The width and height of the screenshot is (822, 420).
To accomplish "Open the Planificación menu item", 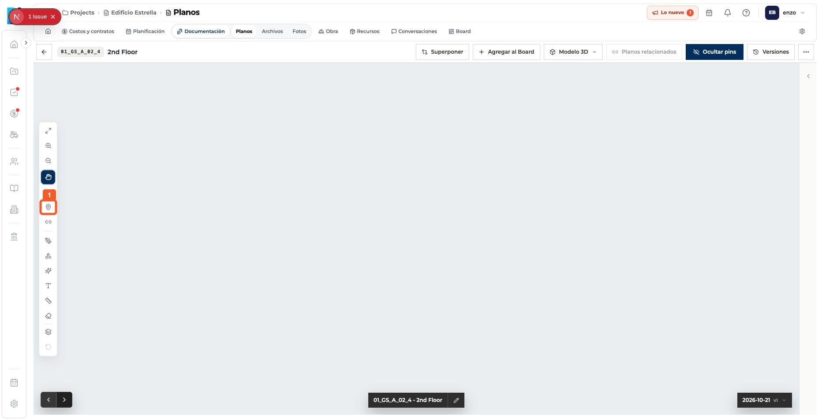I will click(x=145, y=31).
